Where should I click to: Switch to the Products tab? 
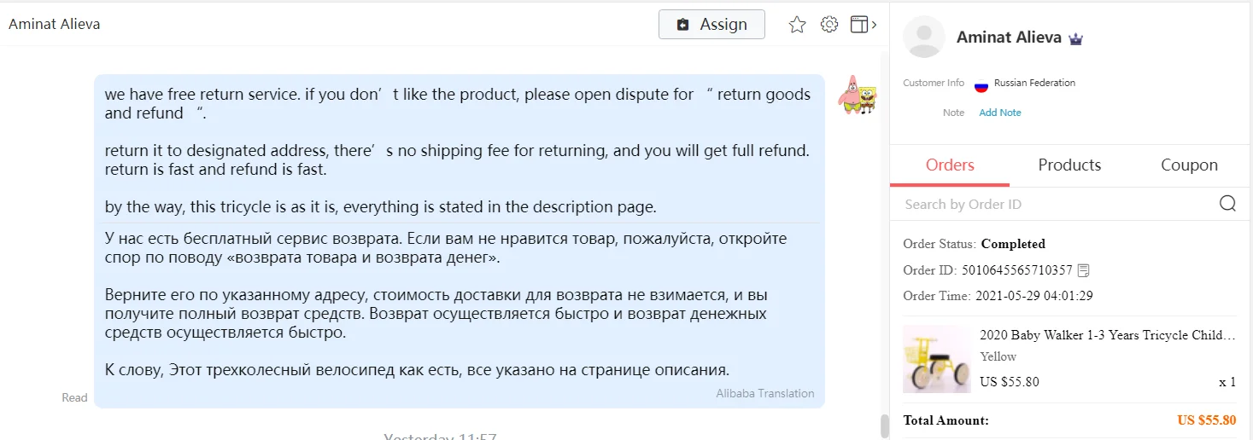pos(1069,165)
